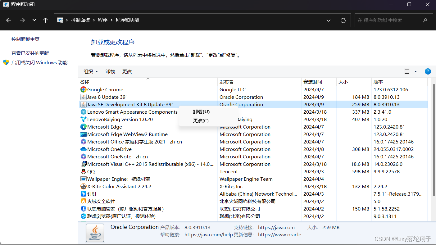The image size is (436, 245).
Task: Select the Tencent publisher cell
Action: point(229,171)
